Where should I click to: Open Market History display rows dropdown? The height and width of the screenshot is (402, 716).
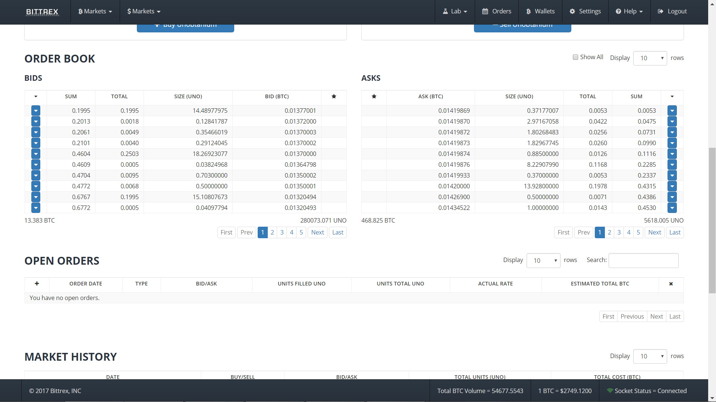click(x=650, y=356)
